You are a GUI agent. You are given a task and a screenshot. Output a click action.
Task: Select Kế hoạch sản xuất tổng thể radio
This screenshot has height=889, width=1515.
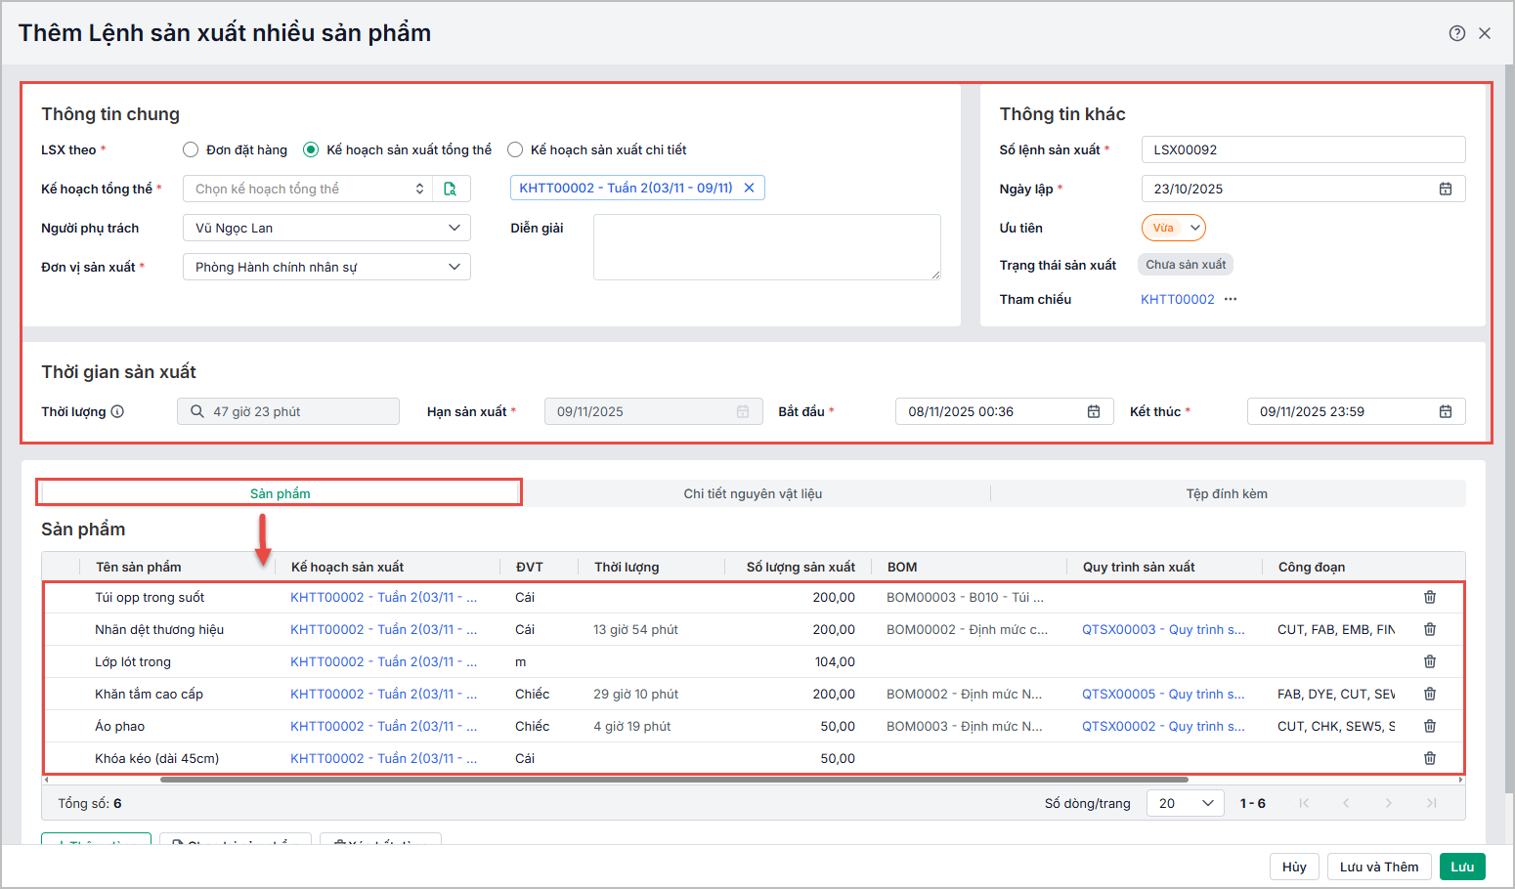pos(311,149)
